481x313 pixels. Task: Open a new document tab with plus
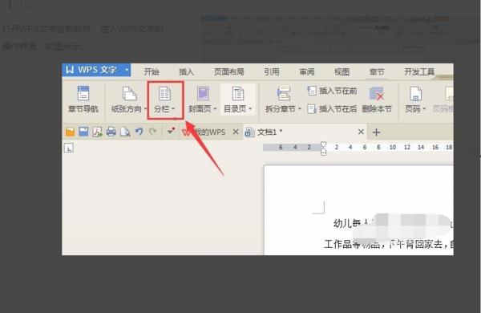point(376,132)
